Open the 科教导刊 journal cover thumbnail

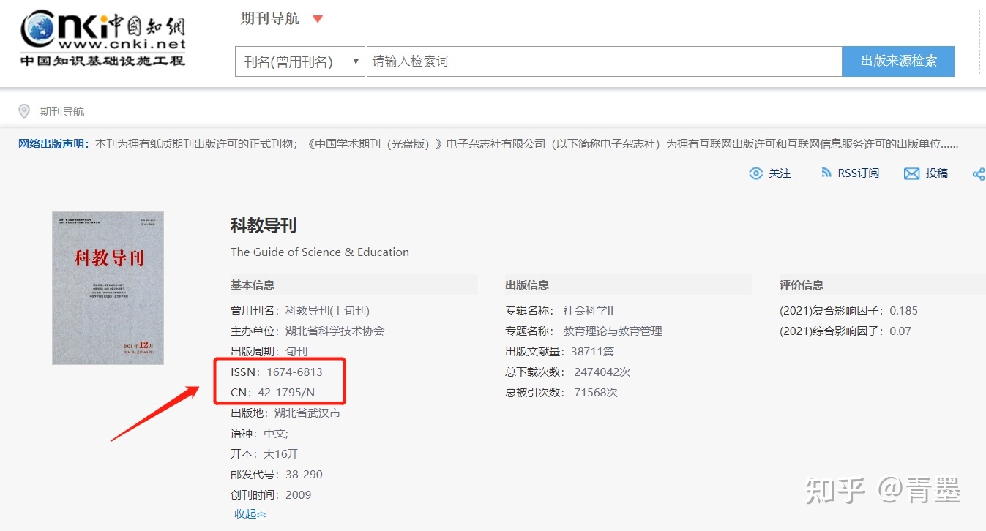click(x=108, y=288)
